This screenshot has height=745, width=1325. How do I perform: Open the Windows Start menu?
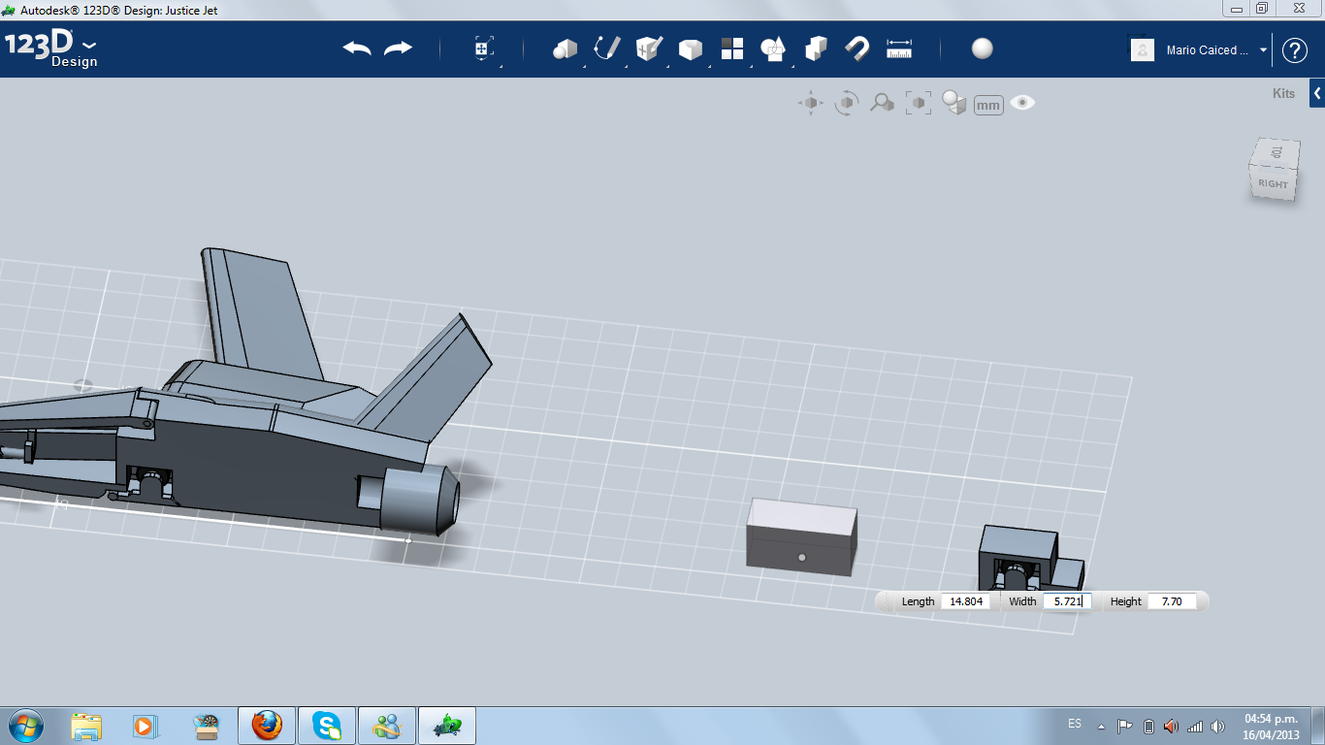pyautogui.click(x=25, y=725)
